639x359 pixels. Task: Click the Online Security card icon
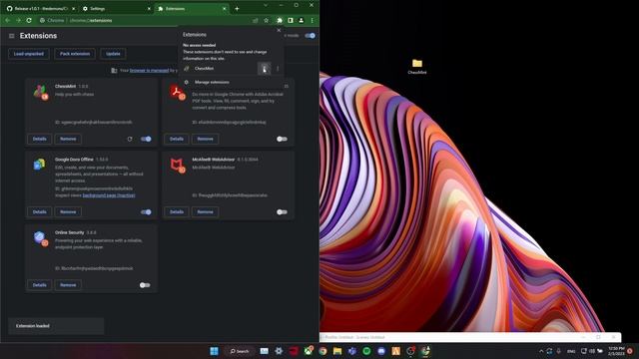(x=40, y=238)
